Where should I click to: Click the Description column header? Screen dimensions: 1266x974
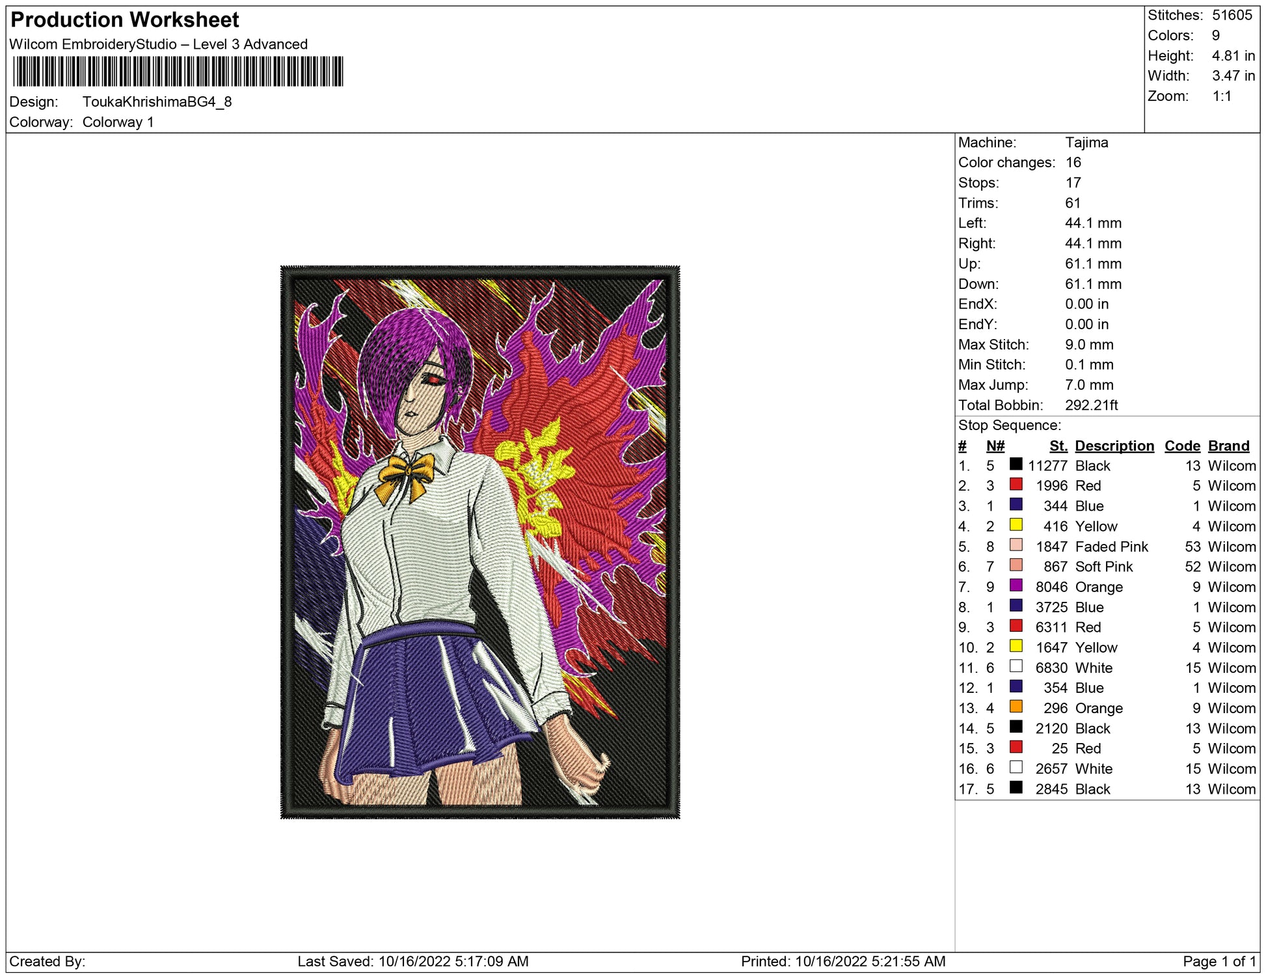coord(1114,446)
